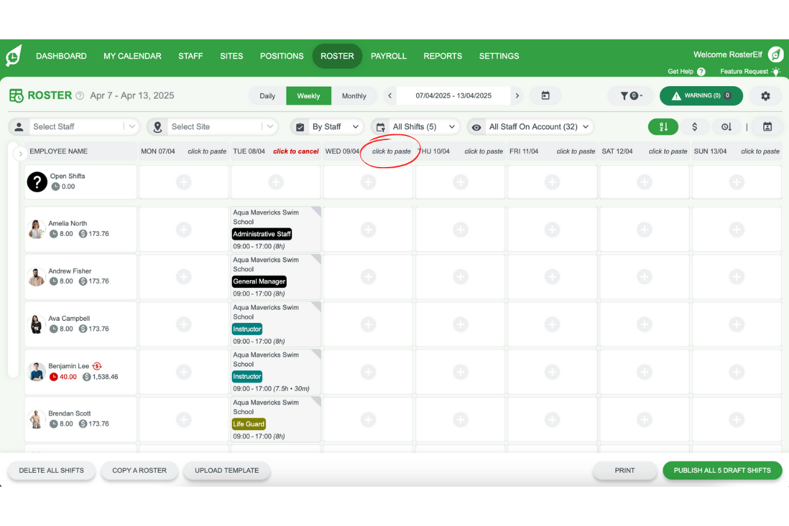Click the WARNING (0) status indicator

click(x=701, y=95)
